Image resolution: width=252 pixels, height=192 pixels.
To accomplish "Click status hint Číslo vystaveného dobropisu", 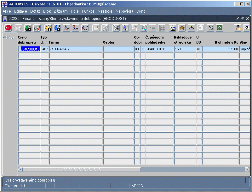I will [30, 180].
